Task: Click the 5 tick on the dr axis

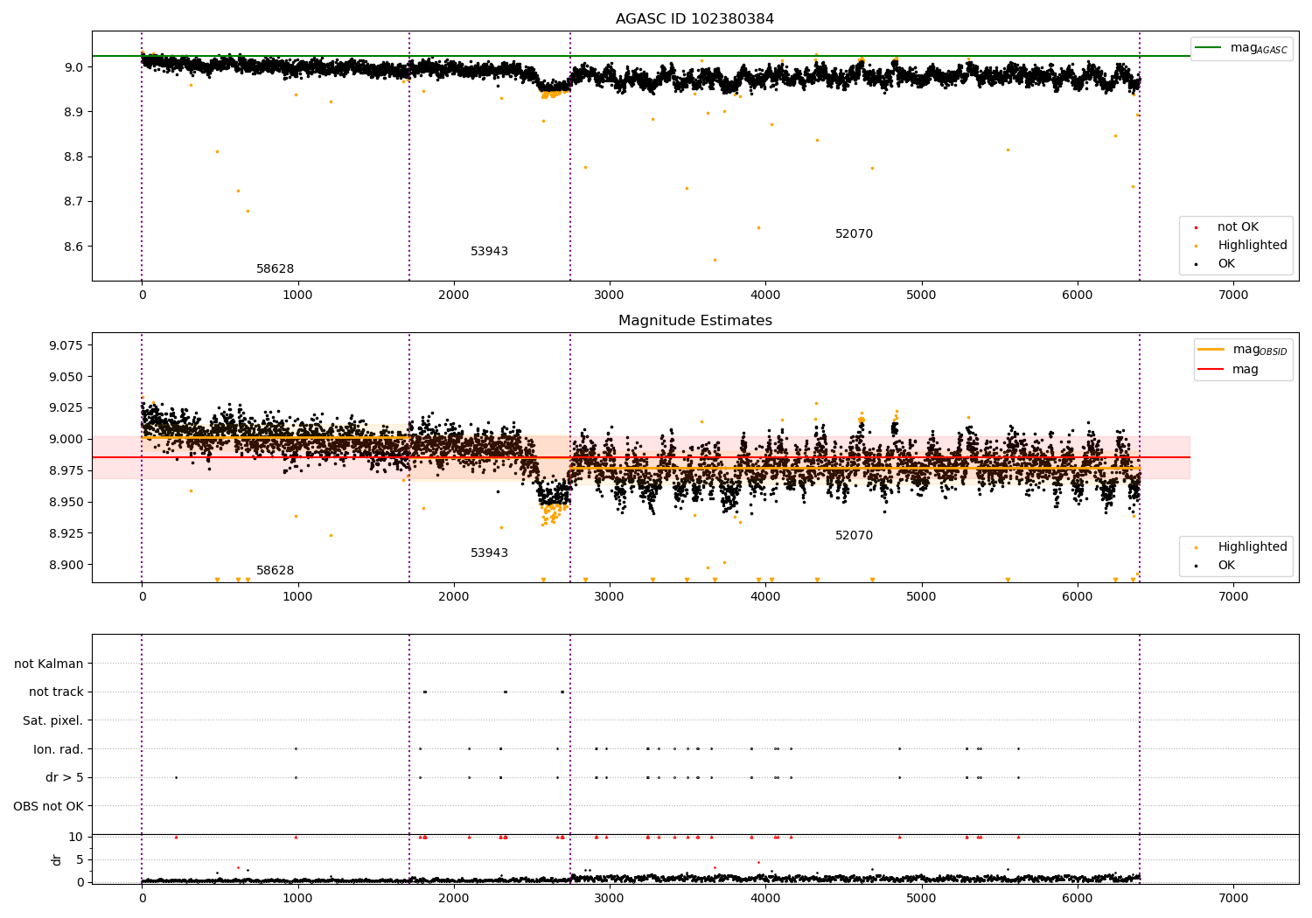Action: pos(80,859)
